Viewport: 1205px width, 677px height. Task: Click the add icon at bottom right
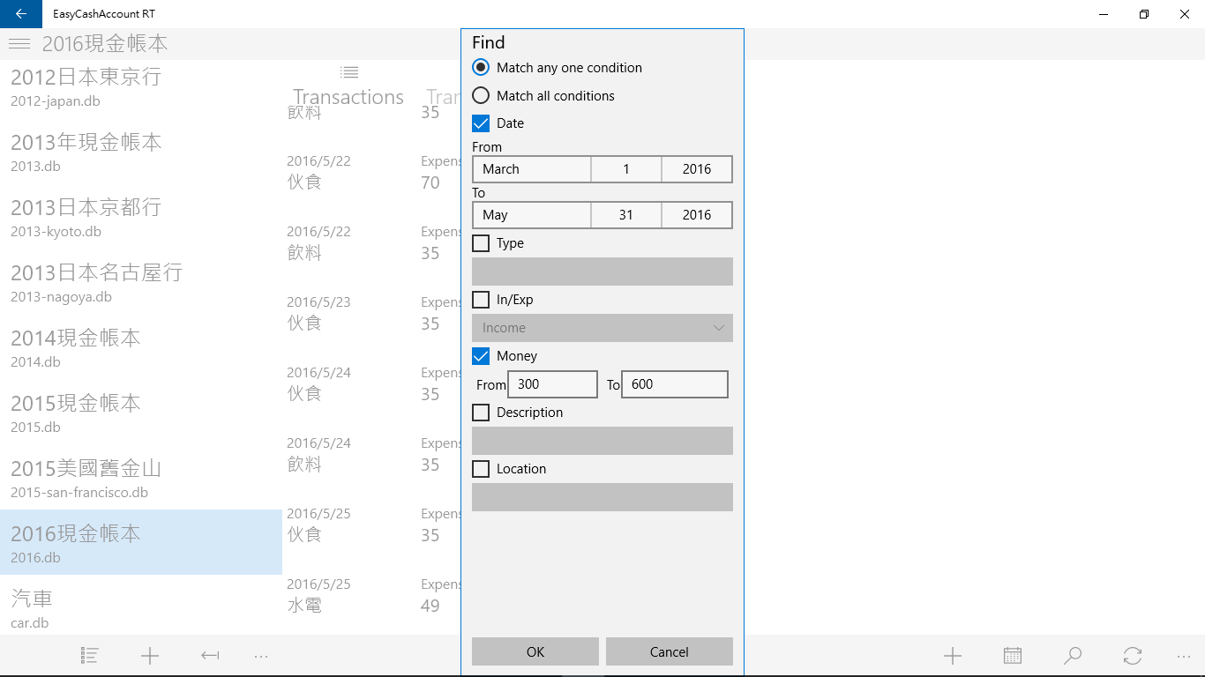(x=953, y=656)
